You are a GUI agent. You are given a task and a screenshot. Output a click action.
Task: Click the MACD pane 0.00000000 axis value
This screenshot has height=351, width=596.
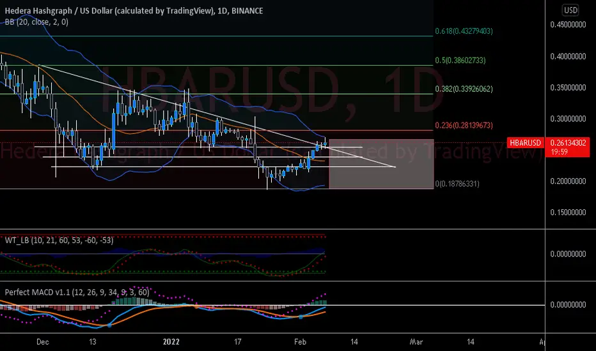568,304
